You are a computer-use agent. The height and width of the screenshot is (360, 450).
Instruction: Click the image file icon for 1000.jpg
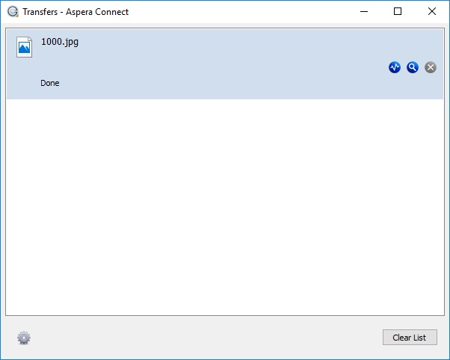click(x=25, y=46)
